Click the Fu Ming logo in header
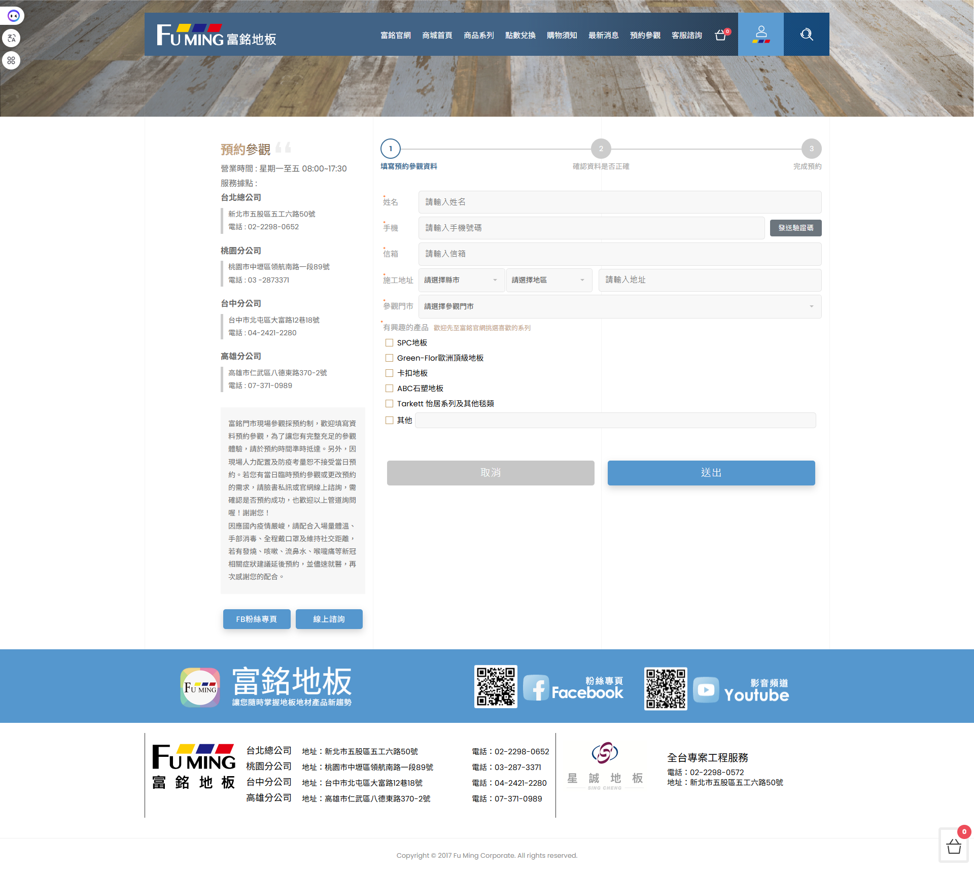The height and width of the screenshot is (873, 974). 217,35
